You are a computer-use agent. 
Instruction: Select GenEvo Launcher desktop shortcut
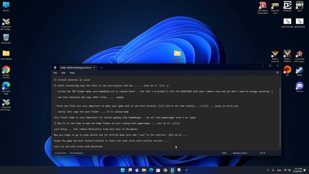[275, 56]
